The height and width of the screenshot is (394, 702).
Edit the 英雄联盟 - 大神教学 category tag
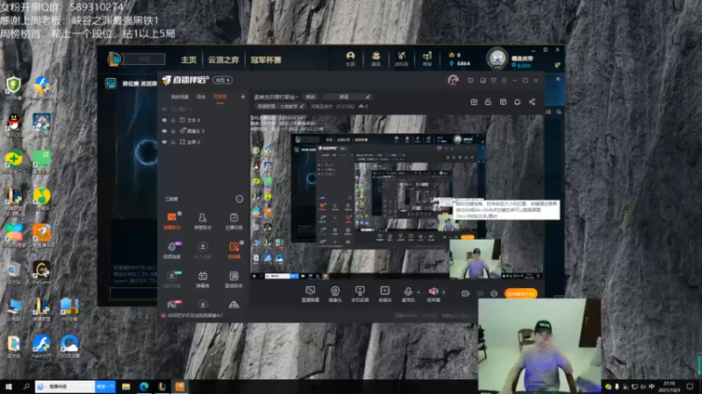pos(280,106)
